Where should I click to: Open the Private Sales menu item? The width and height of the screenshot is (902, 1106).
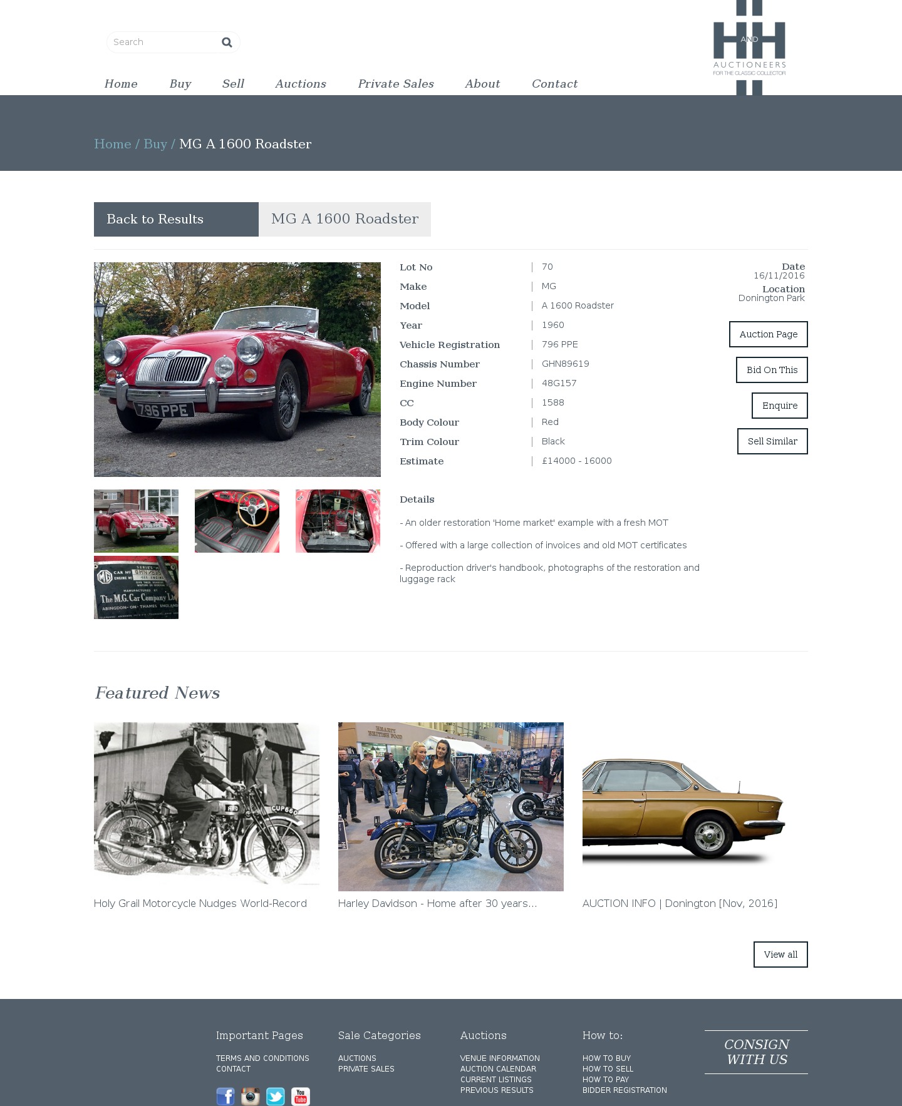(x=396, y=84)
